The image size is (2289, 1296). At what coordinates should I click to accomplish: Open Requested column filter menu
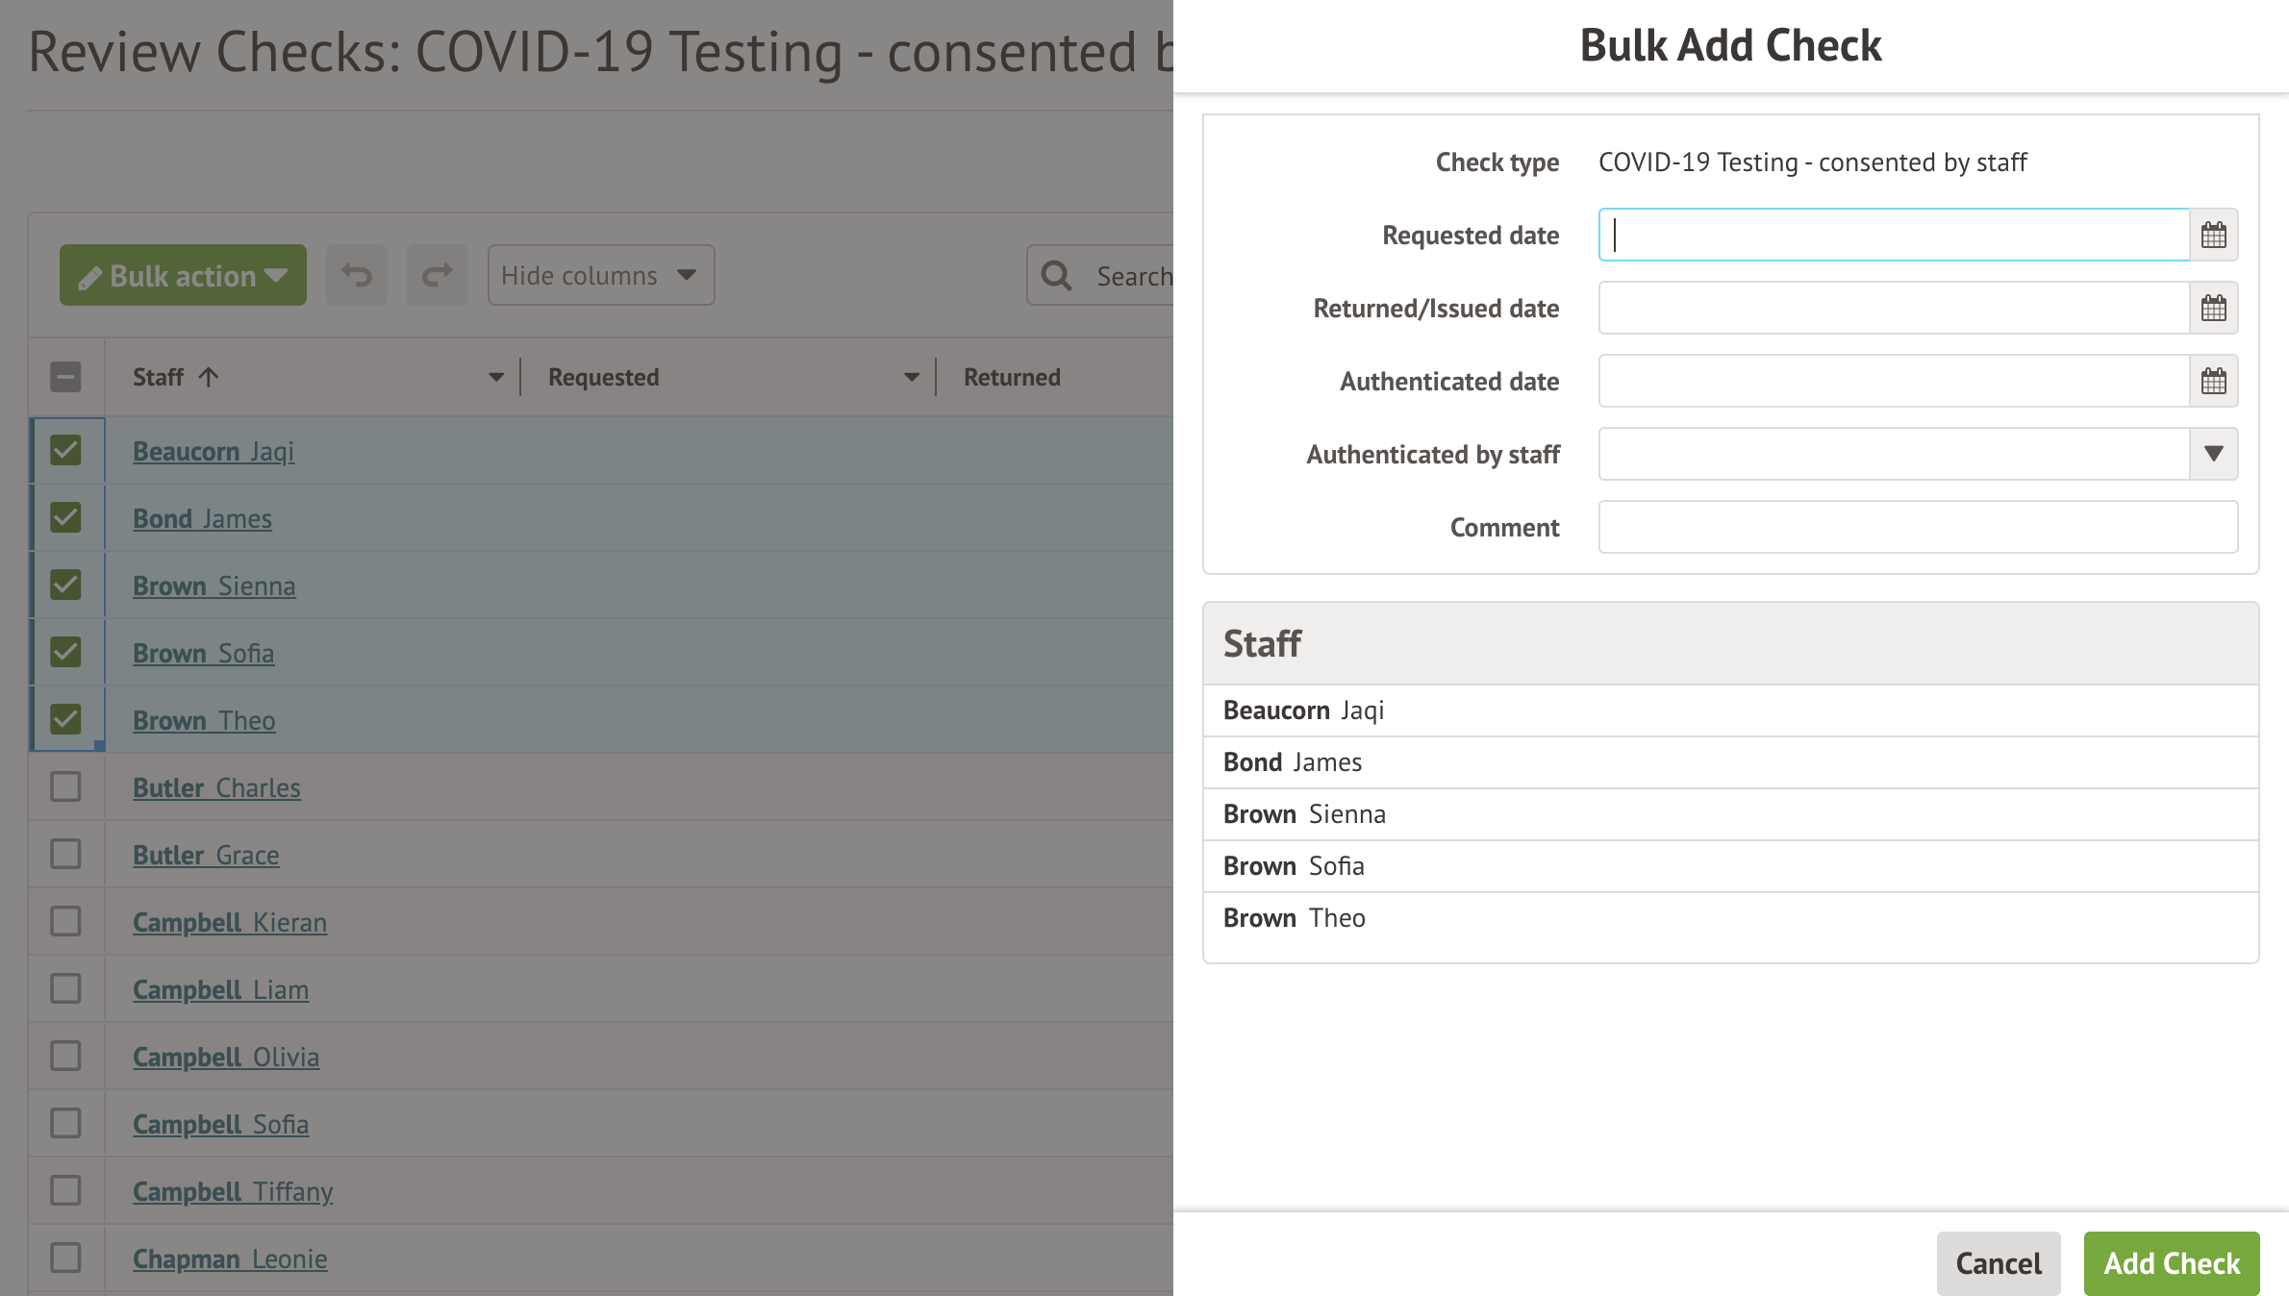911,377
